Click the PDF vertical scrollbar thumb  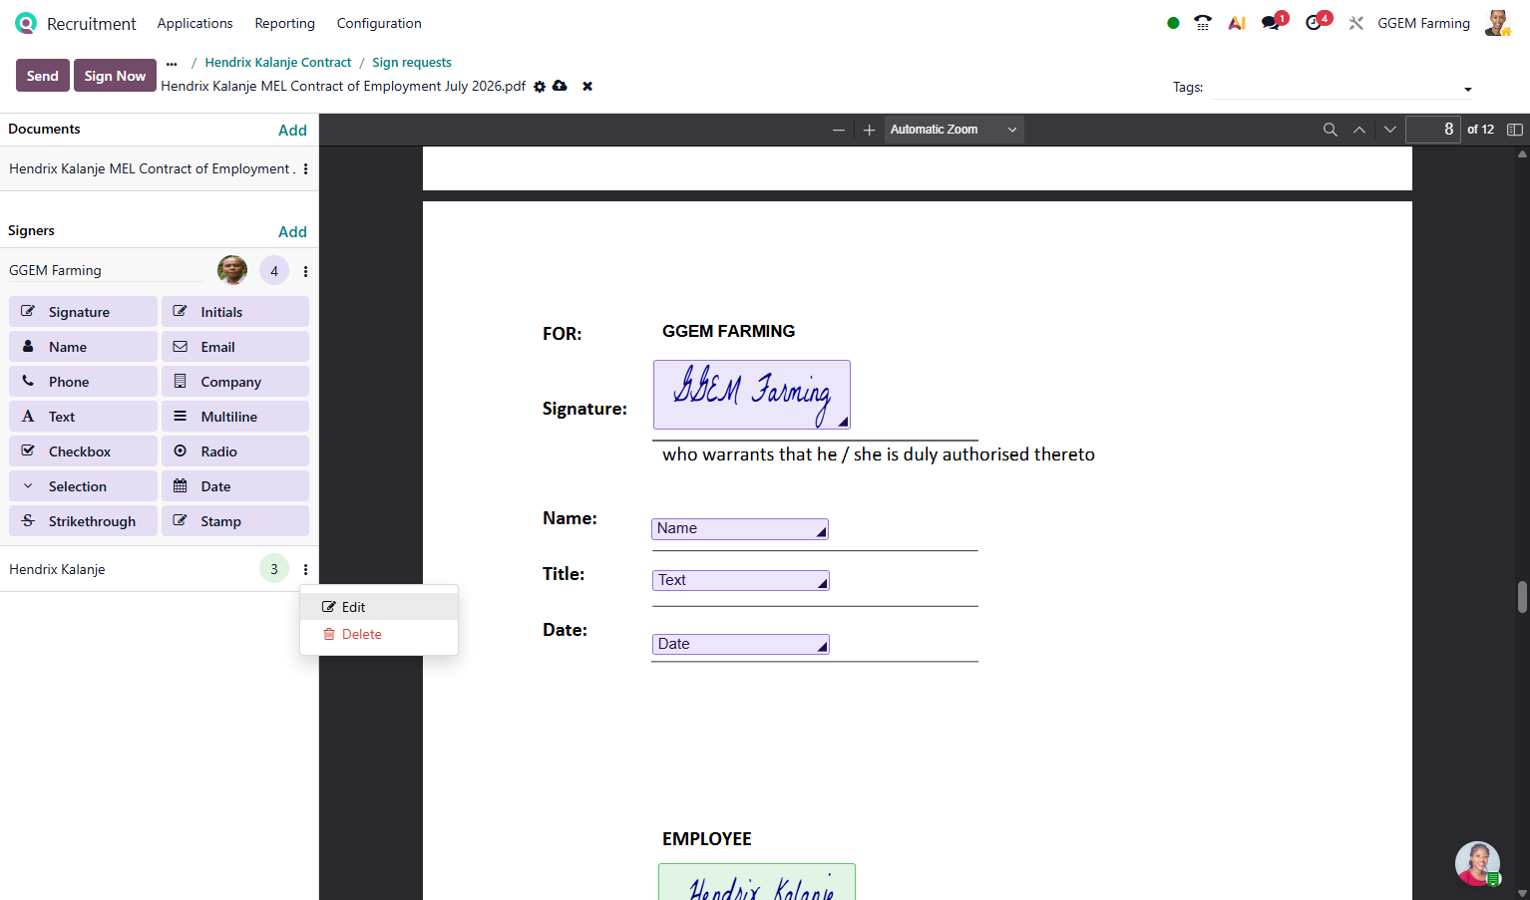pos(1522,597)
